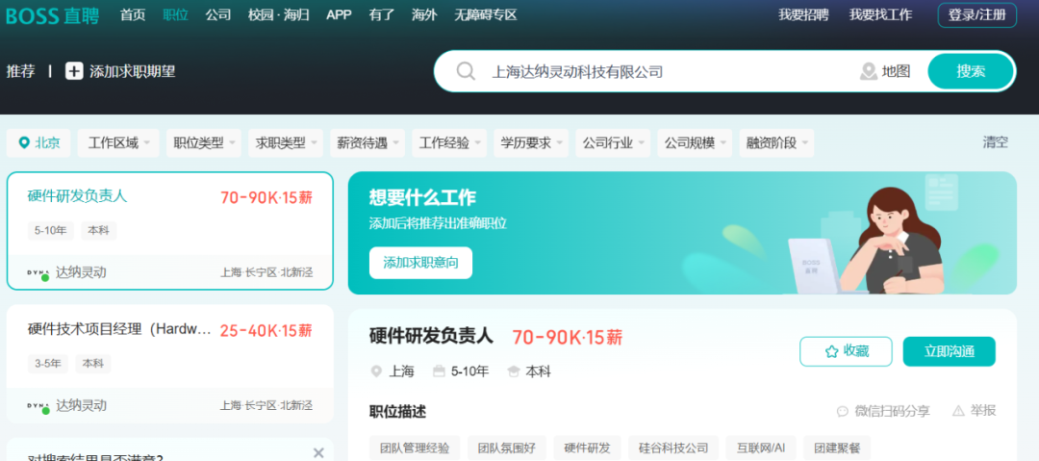The height and width of the screenshot is (461, 1039).
Task: Click 清空 to clear filters
Action: 996,141
